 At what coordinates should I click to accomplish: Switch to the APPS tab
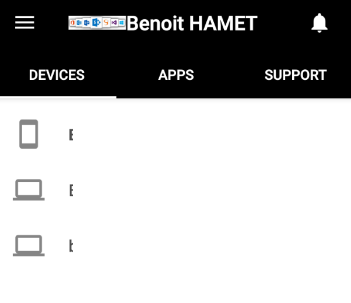[x=175, y=75]
